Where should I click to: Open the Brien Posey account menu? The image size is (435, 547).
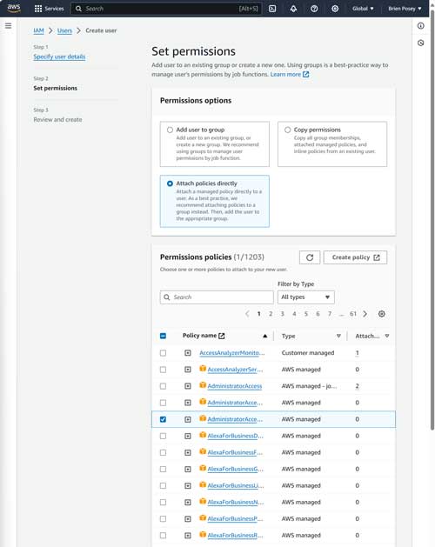pos(405,9)
